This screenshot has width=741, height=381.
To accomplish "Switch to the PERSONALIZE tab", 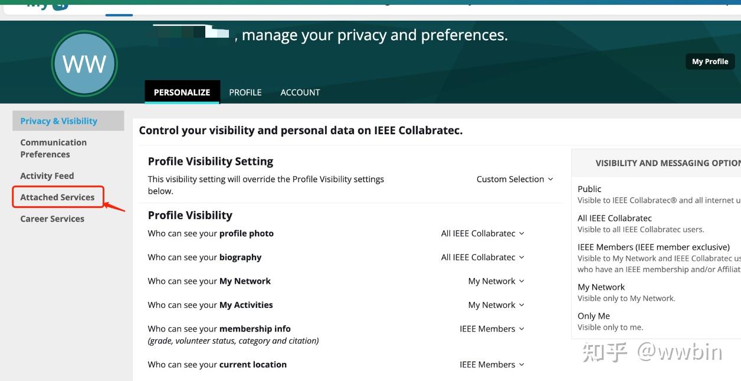I will click(182, 92).
